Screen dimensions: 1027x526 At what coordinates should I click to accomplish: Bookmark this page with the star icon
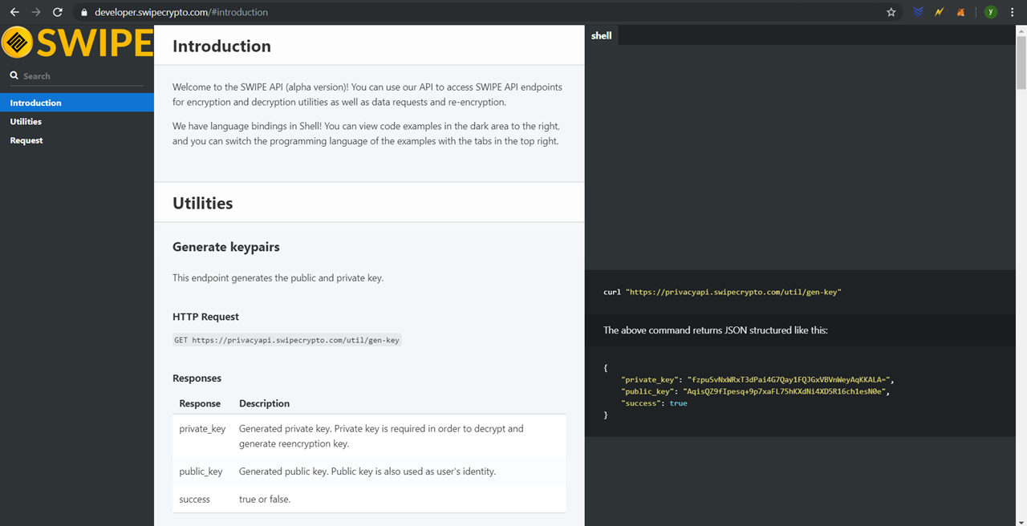891,12
